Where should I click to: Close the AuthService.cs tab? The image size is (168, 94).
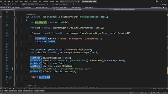(10, 8)
